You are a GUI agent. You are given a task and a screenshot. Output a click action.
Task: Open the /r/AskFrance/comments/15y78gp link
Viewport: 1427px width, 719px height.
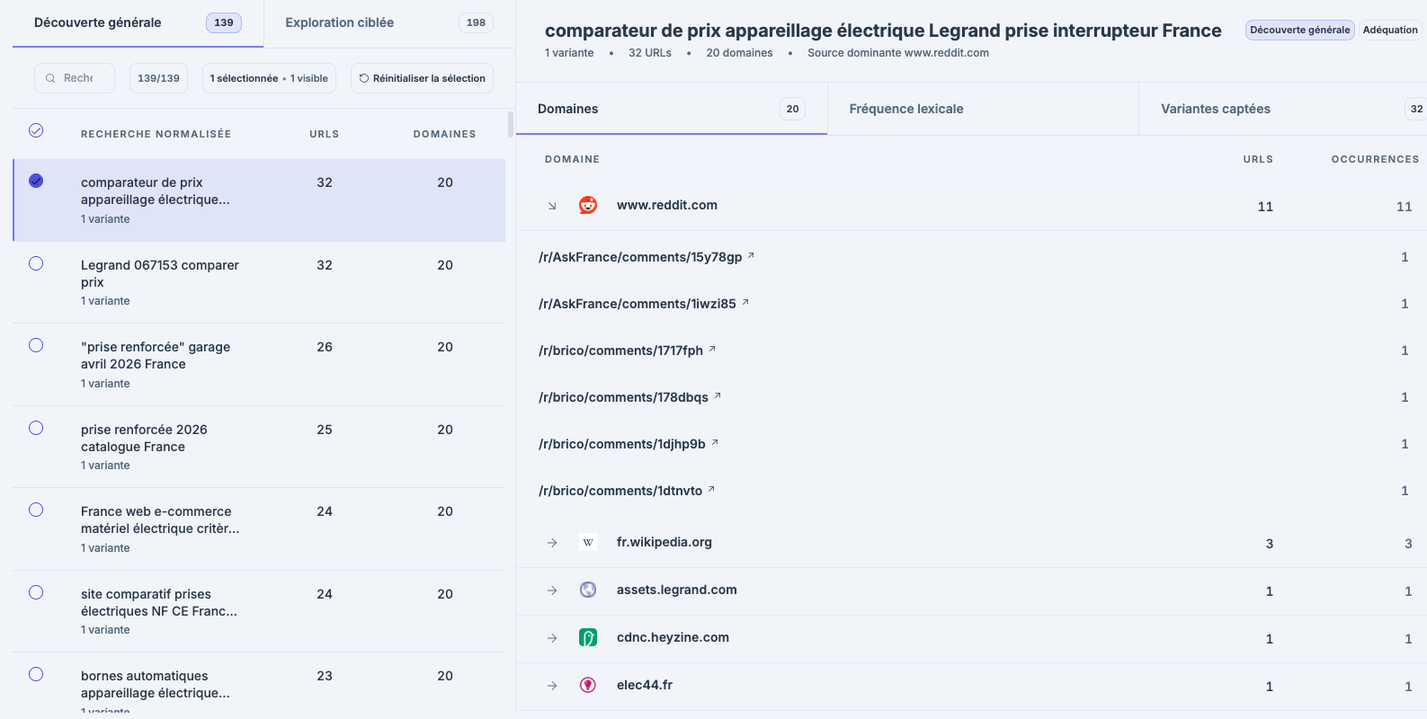(x=640, y=257)
